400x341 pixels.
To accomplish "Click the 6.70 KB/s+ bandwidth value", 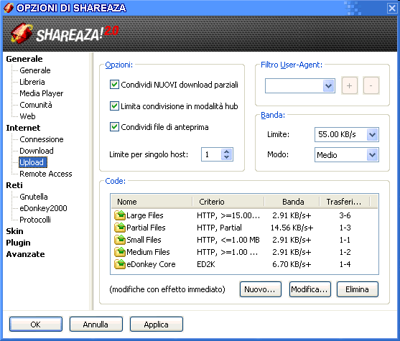I will (292, 264).
